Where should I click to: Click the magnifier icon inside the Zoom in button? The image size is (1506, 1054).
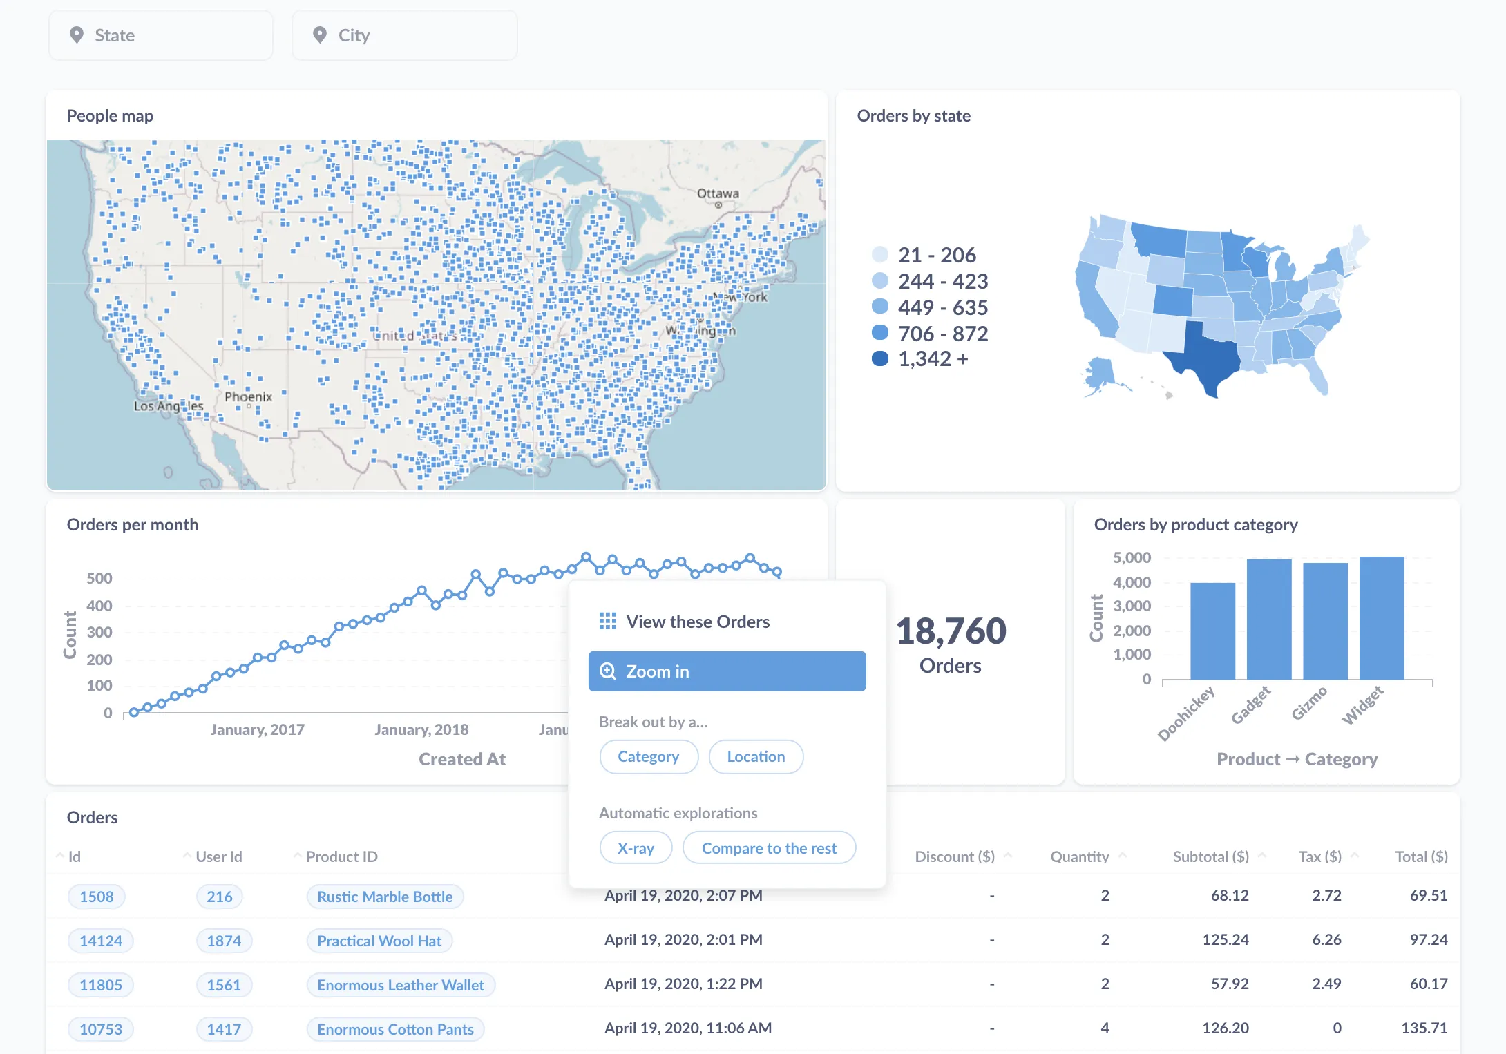click(x=608, y=671)
